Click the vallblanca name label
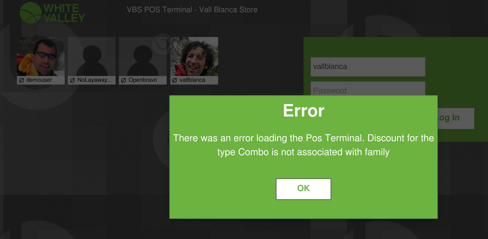Image resolution: width=488 pixels, height=239 pixels. tap(192, 80)
